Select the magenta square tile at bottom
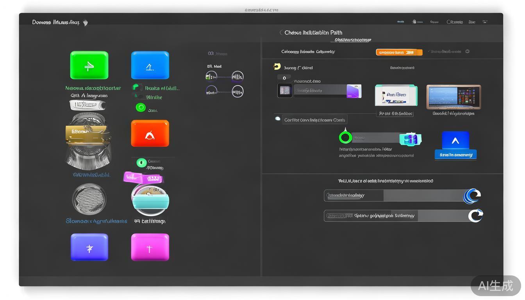 (150, 247)
